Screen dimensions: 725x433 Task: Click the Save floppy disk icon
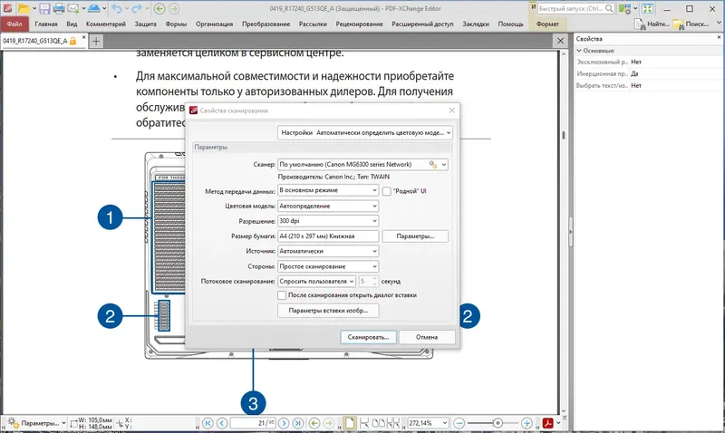click(44, 8)
